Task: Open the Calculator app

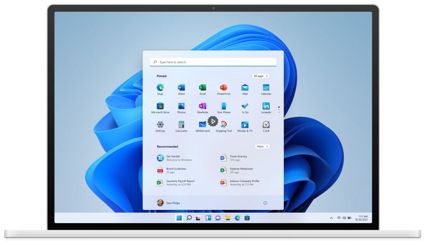Action: [181, 125]
